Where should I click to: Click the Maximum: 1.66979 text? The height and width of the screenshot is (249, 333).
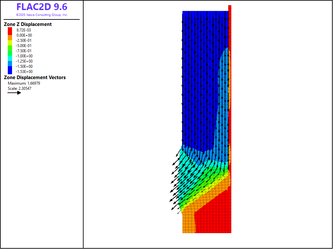[24, 83]
